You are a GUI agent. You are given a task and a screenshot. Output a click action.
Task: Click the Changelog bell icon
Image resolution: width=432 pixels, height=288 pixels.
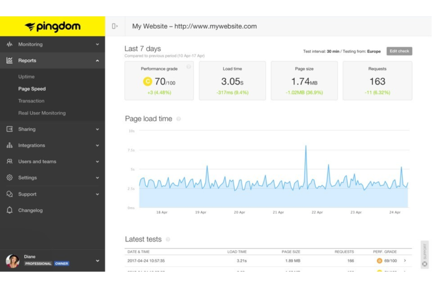click(x=10, y=210)
